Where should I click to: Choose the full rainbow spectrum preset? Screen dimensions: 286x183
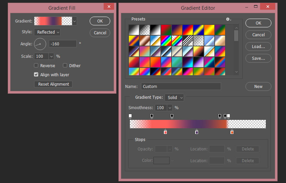click(x=166, y=41)
